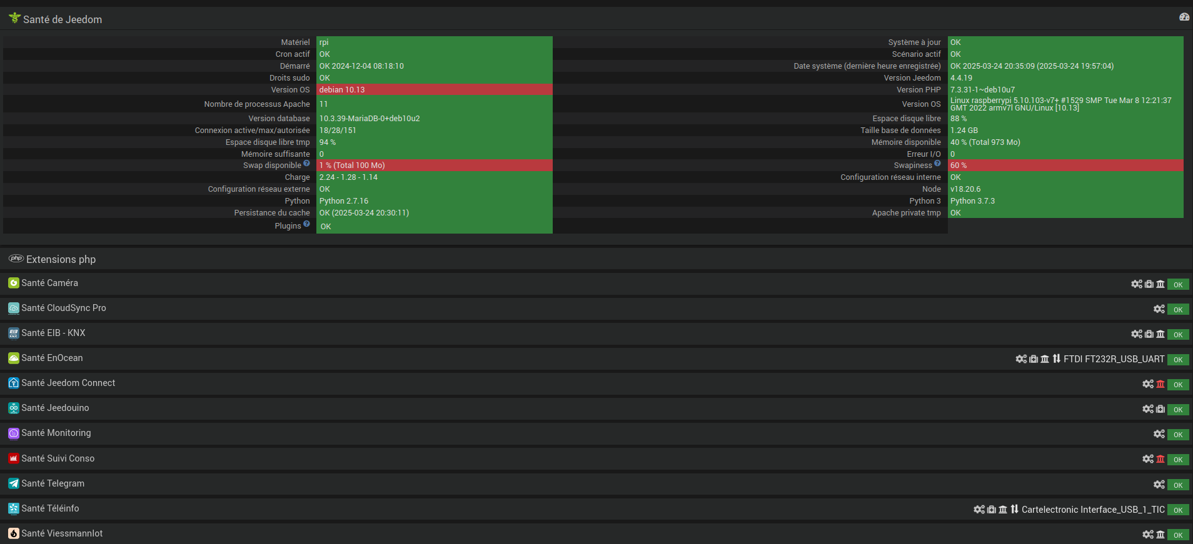Open configuration gears for Santé EIB - KNX
Image resolution: width=1193 pixels, height=544 pixels.
1137,334
